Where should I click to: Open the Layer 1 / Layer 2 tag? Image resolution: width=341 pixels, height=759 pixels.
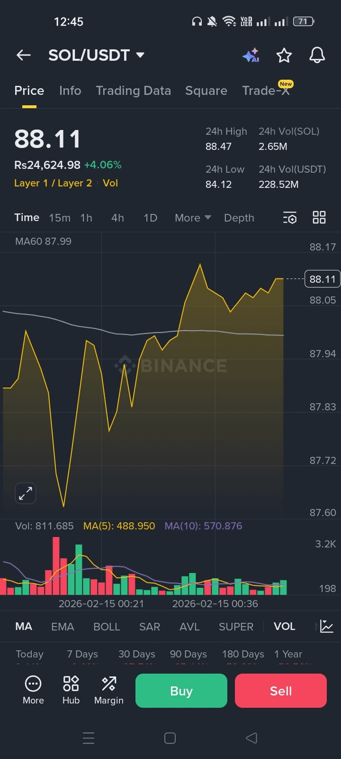(53, 183)
